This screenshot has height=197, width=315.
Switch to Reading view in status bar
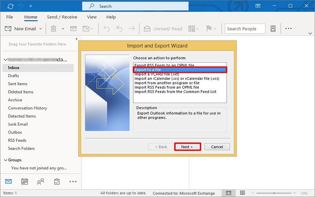(243, 193)
